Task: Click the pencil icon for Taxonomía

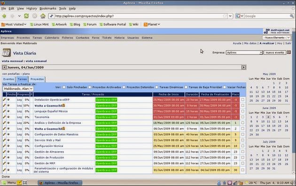Action: click(x=4, y=117)
